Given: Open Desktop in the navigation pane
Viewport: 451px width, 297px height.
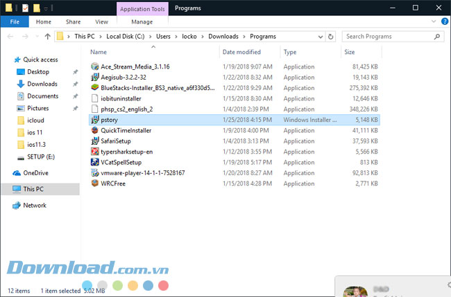Looking at the screenshot, I should pos(38,72).
